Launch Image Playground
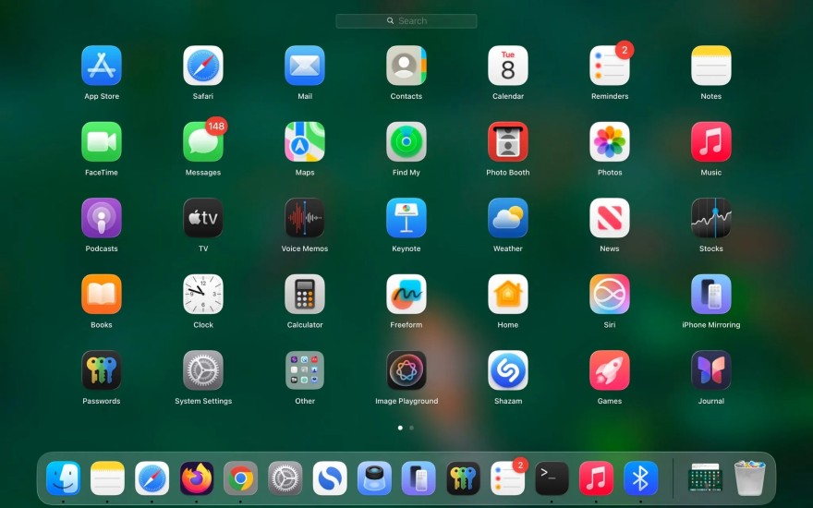 point(406,370)
